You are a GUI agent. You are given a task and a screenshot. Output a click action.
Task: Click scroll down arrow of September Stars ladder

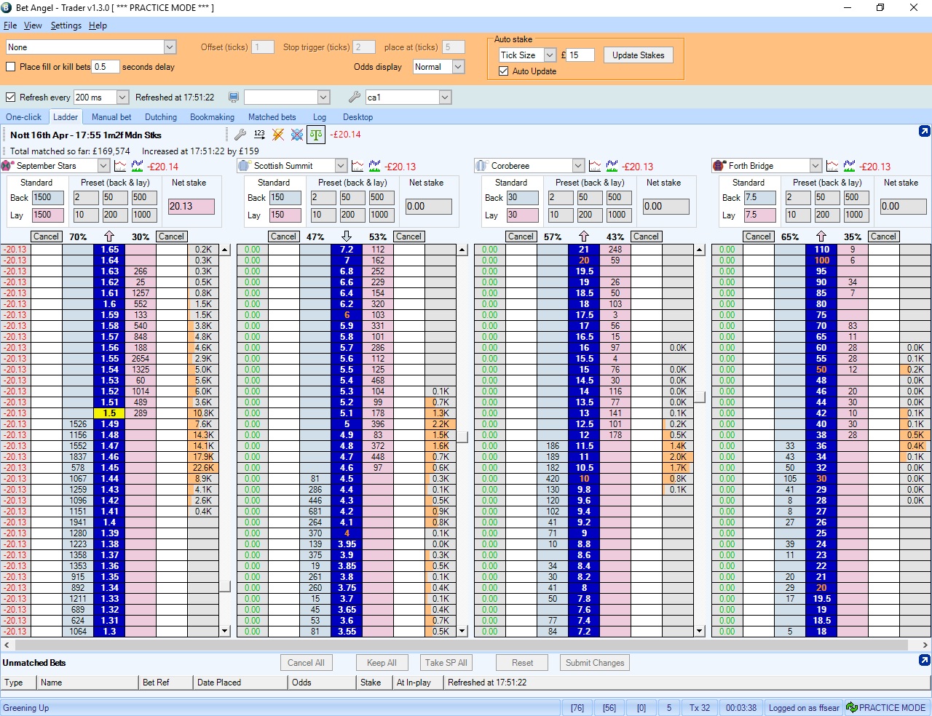pyautogui.click(x=225, y=631)
